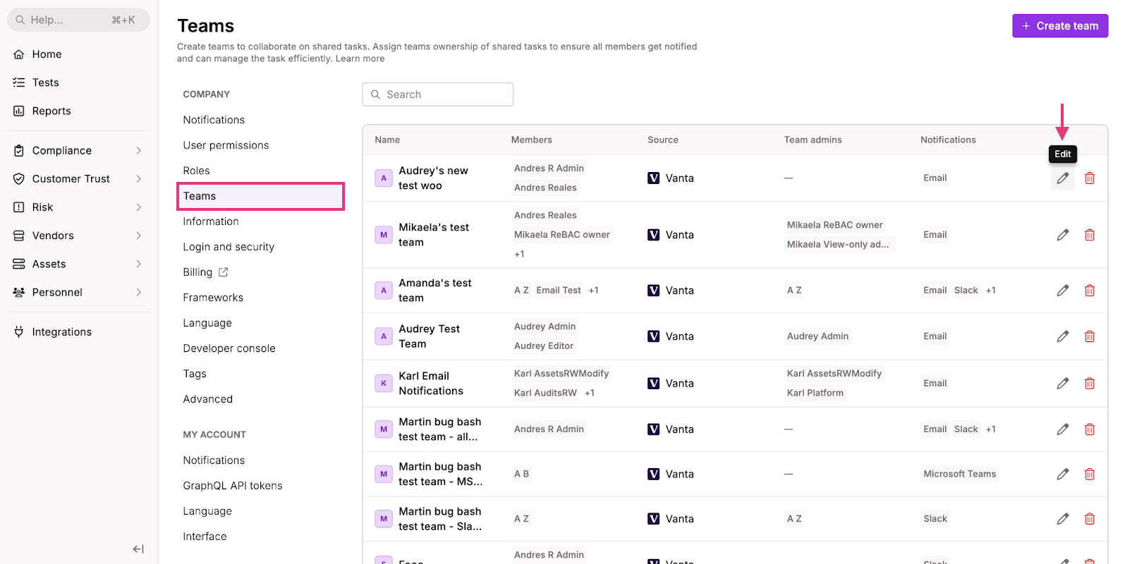Viewport: 1125px width, 564px height.
Task: Edit Audrey's new test woo team
Action: [1062, 178]
